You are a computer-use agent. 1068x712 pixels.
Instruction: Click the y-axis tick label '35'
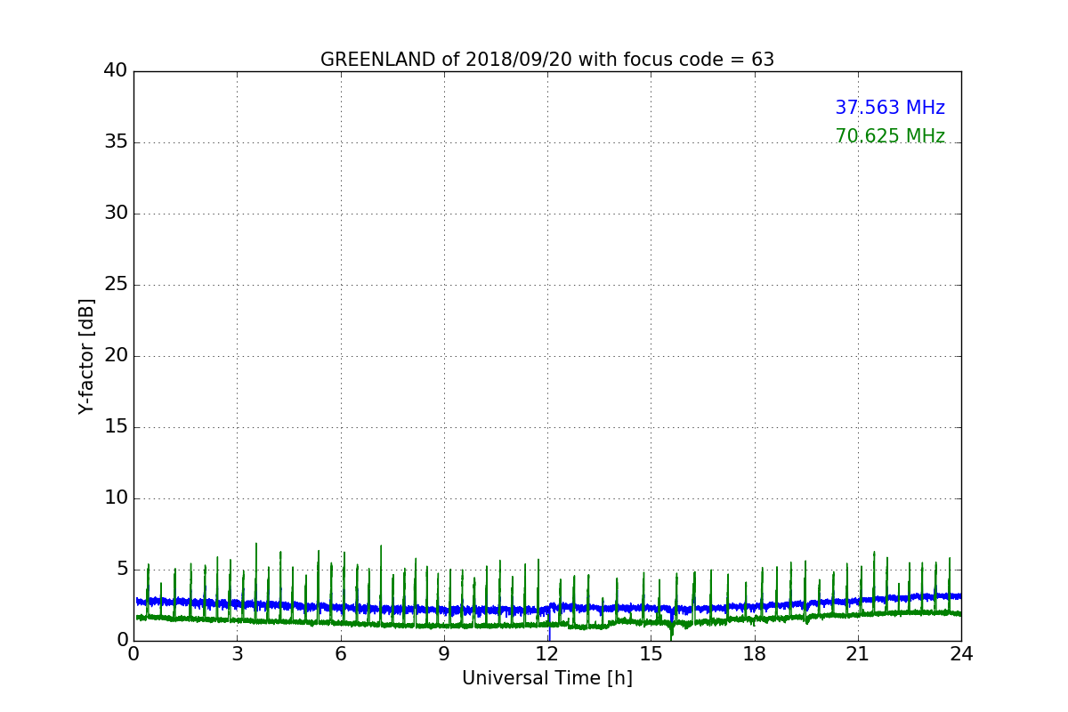tap(116, 142)
